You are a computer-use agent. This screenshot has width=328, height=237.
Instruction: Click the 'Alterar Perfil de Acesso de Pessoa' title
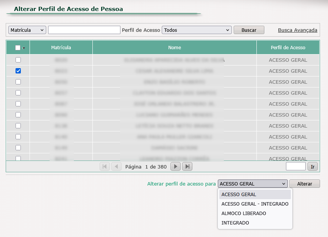[x=69, y=9]
